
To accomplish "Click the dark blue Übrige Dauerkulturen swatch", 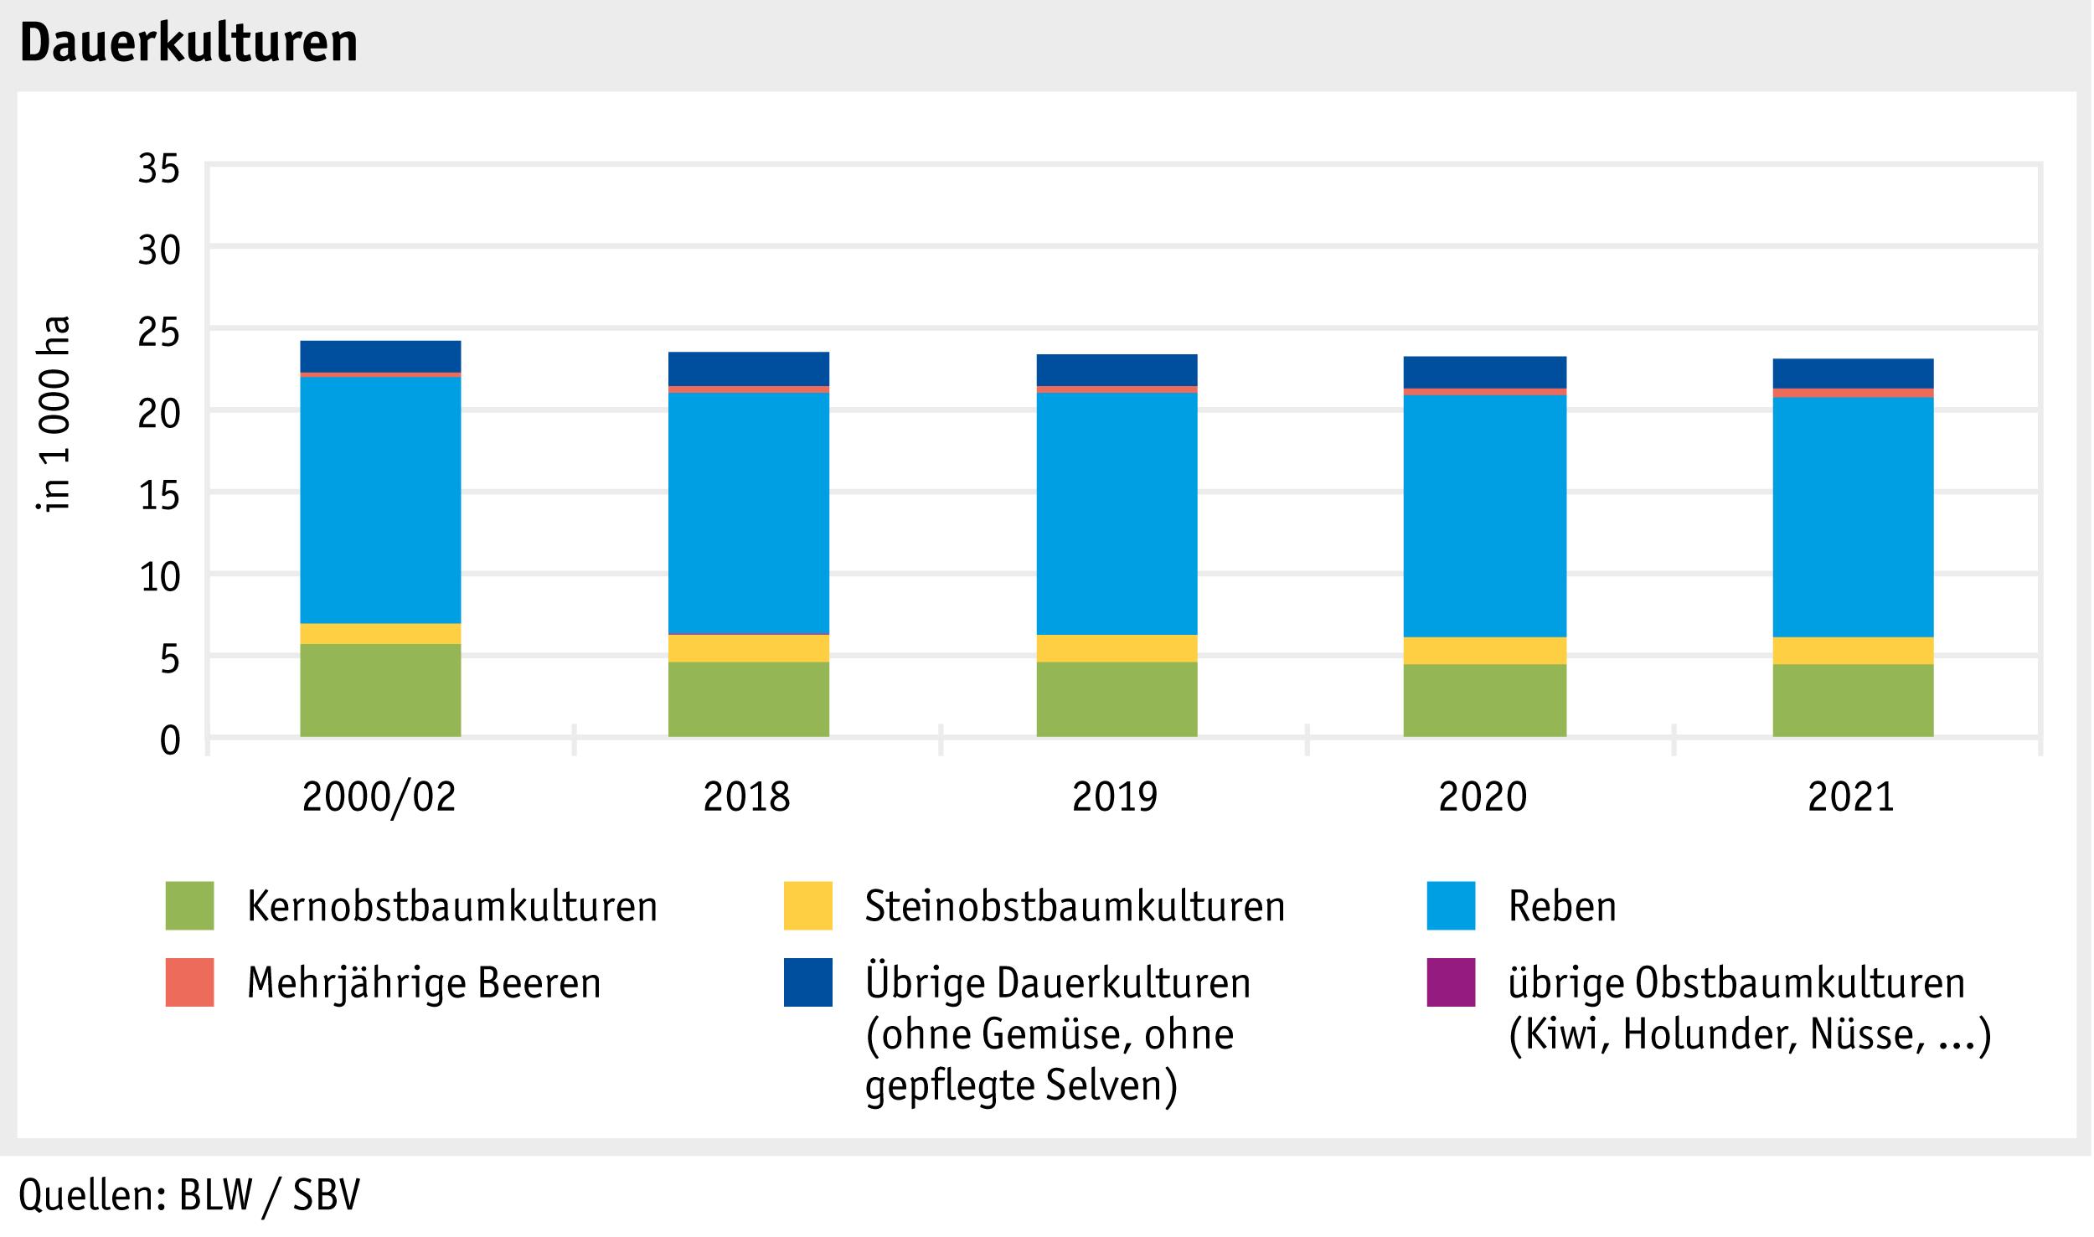I will (807, 982).
